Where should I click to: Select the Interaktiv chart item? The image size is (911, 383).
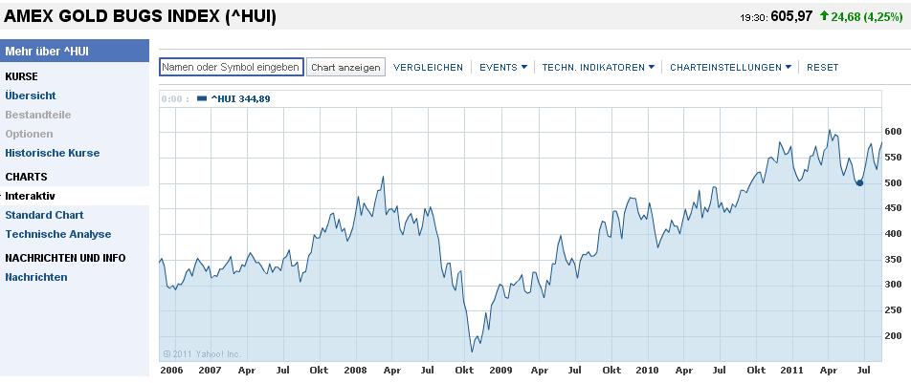coord(31,196)
